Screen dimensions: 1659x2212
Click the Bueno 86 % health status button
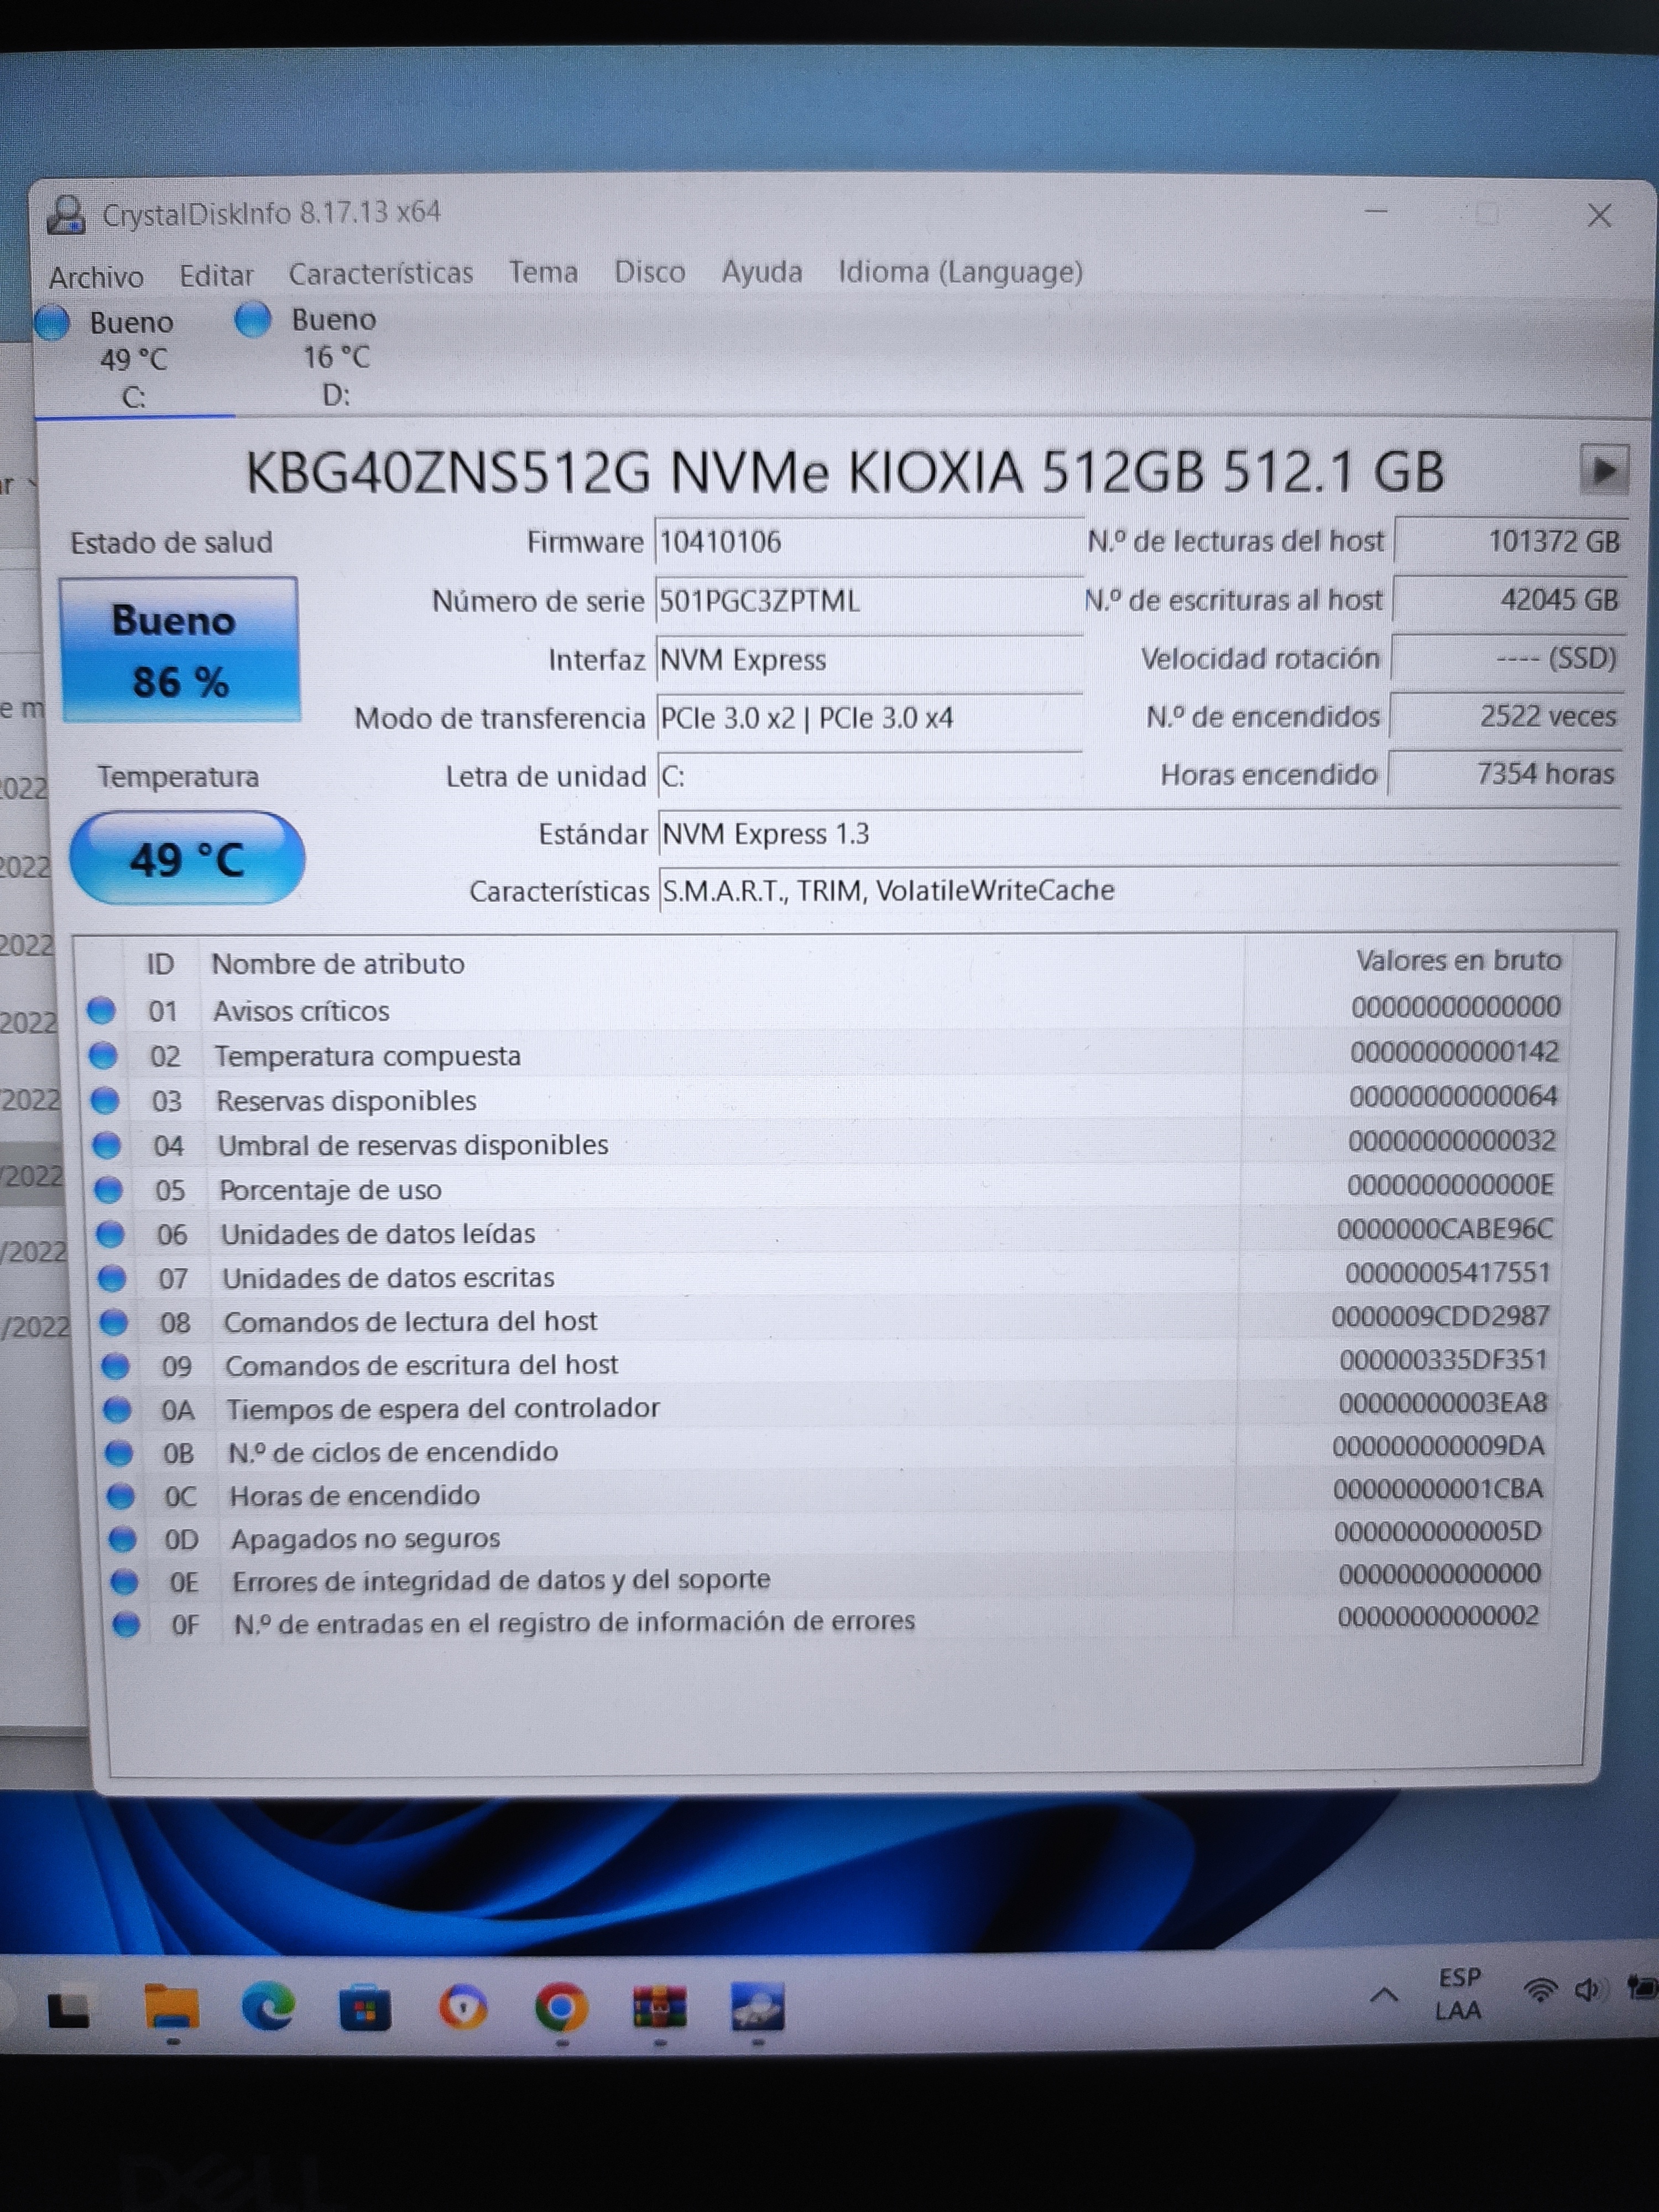180,650
